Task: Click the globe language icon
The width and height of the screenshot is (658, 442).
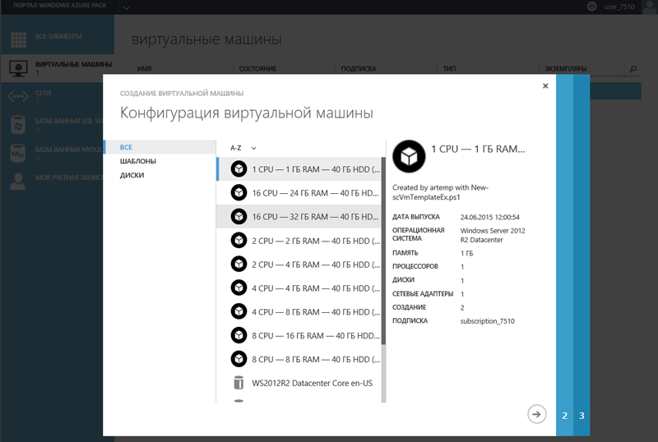Action: pos(591,7)
